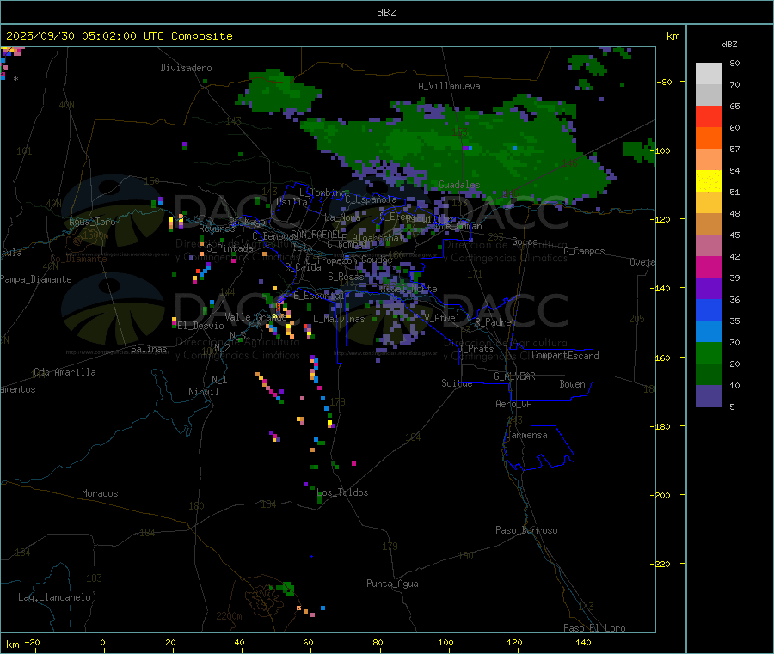Screen dimensions: 774x654
Task: Select the red 60-65 dBZ legend swatch
Action: click(x=709, y=116)
